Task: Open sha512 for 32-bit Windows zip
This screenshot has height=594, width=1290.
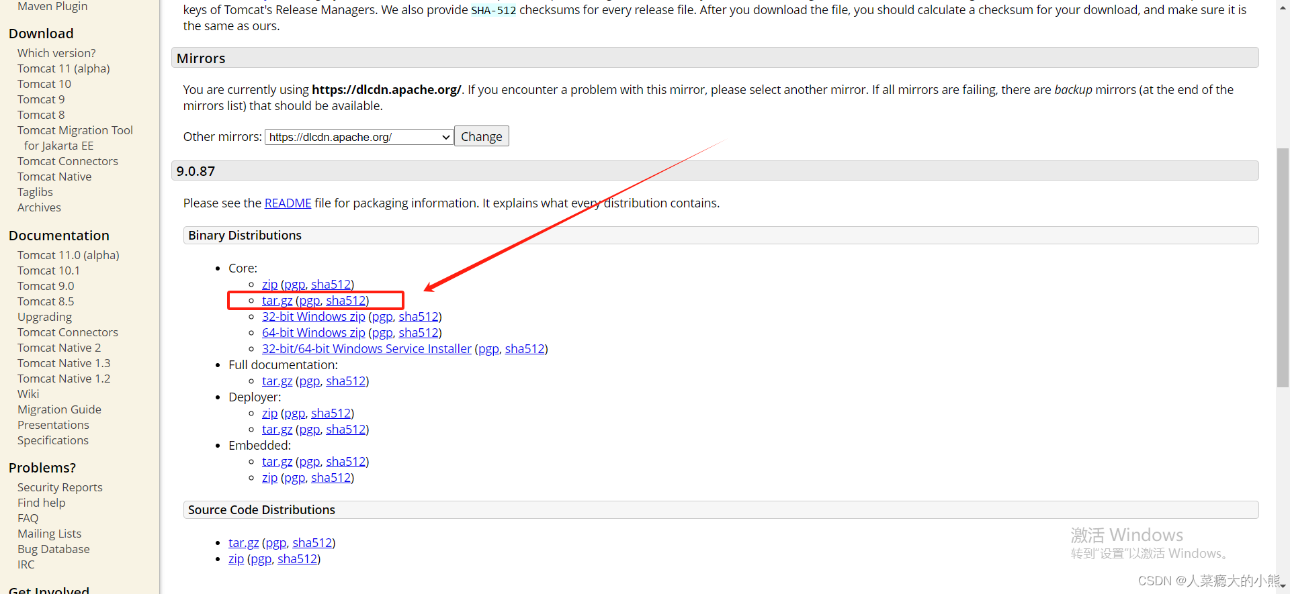Action: (419, 317)
